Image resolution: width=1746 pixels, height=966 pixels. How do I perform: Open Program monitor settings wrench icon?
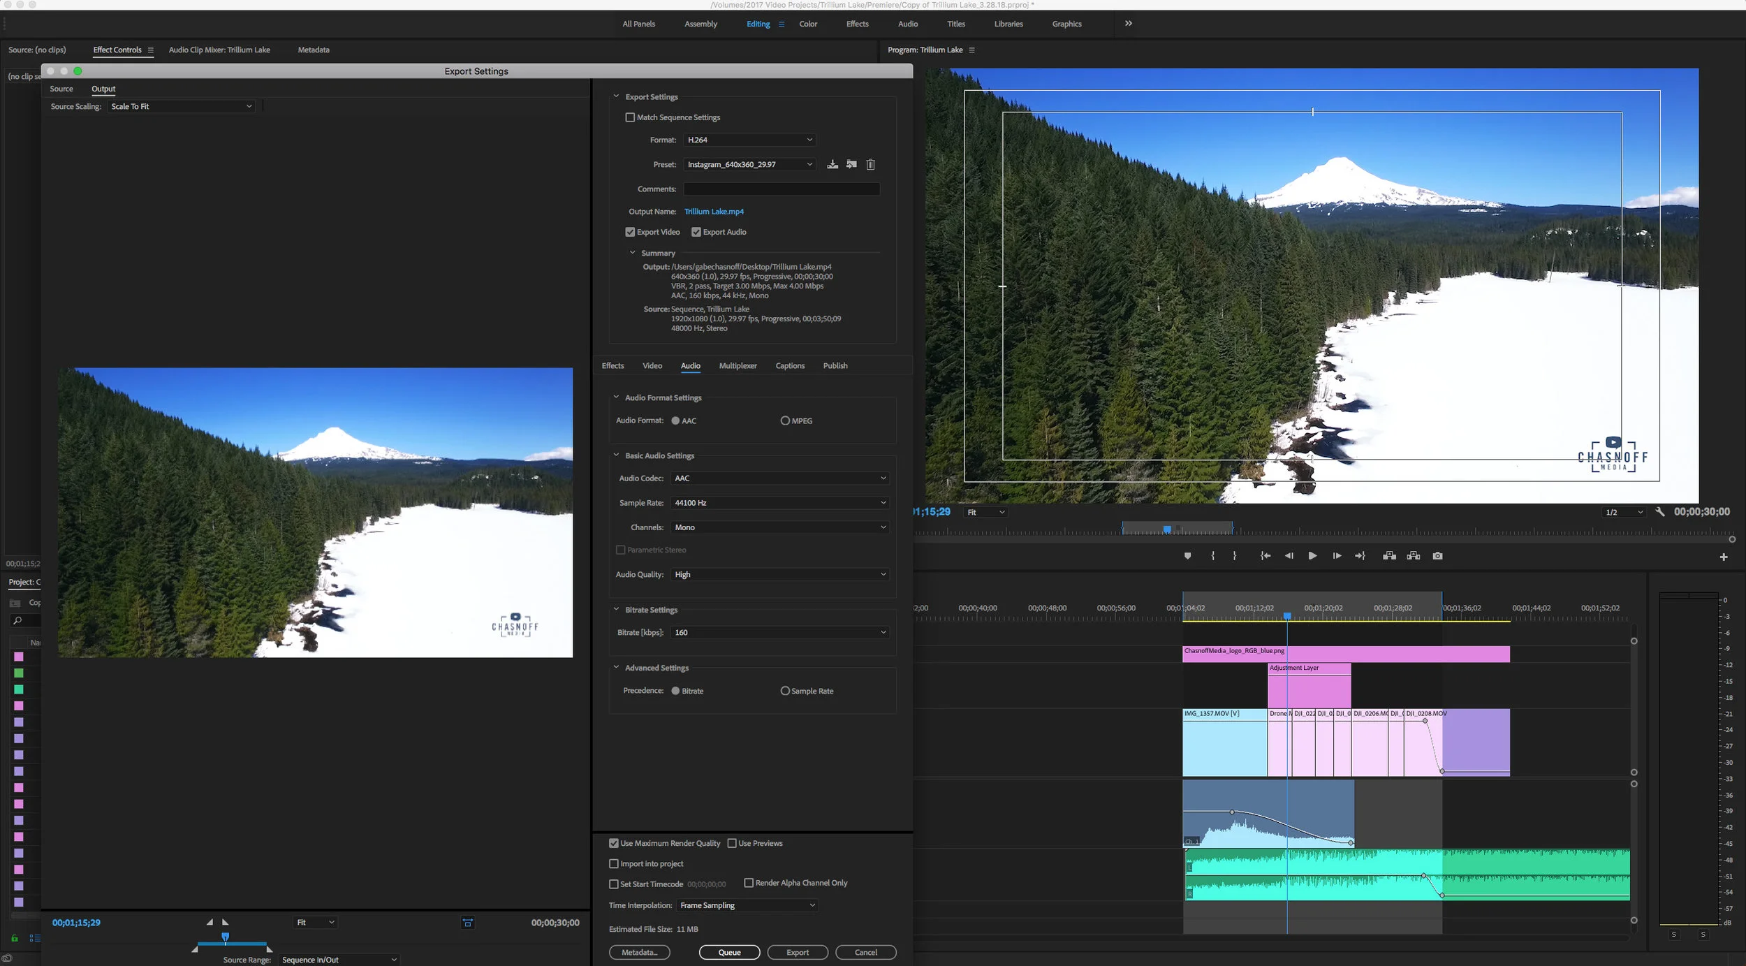(x=1660, y=512)
